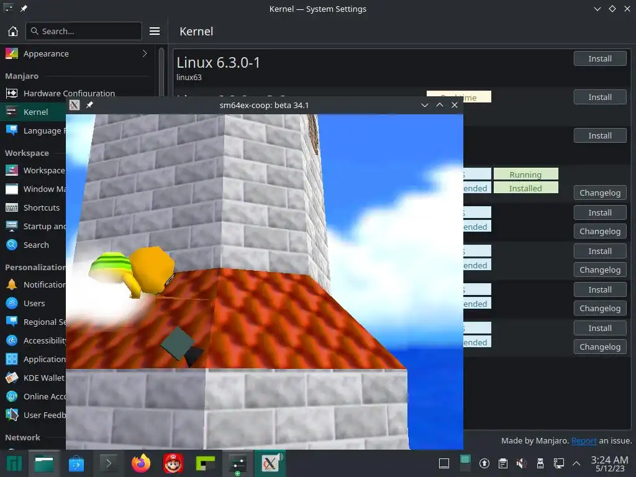The height and width of the screenshot is (477, 636).
Task: Open the green square app in taskbar
Action: [x=205, y=463]
